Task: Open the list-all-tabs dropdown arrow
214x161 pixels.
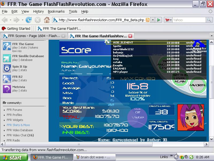Action: pyautogui.click(x=212, y=36)
